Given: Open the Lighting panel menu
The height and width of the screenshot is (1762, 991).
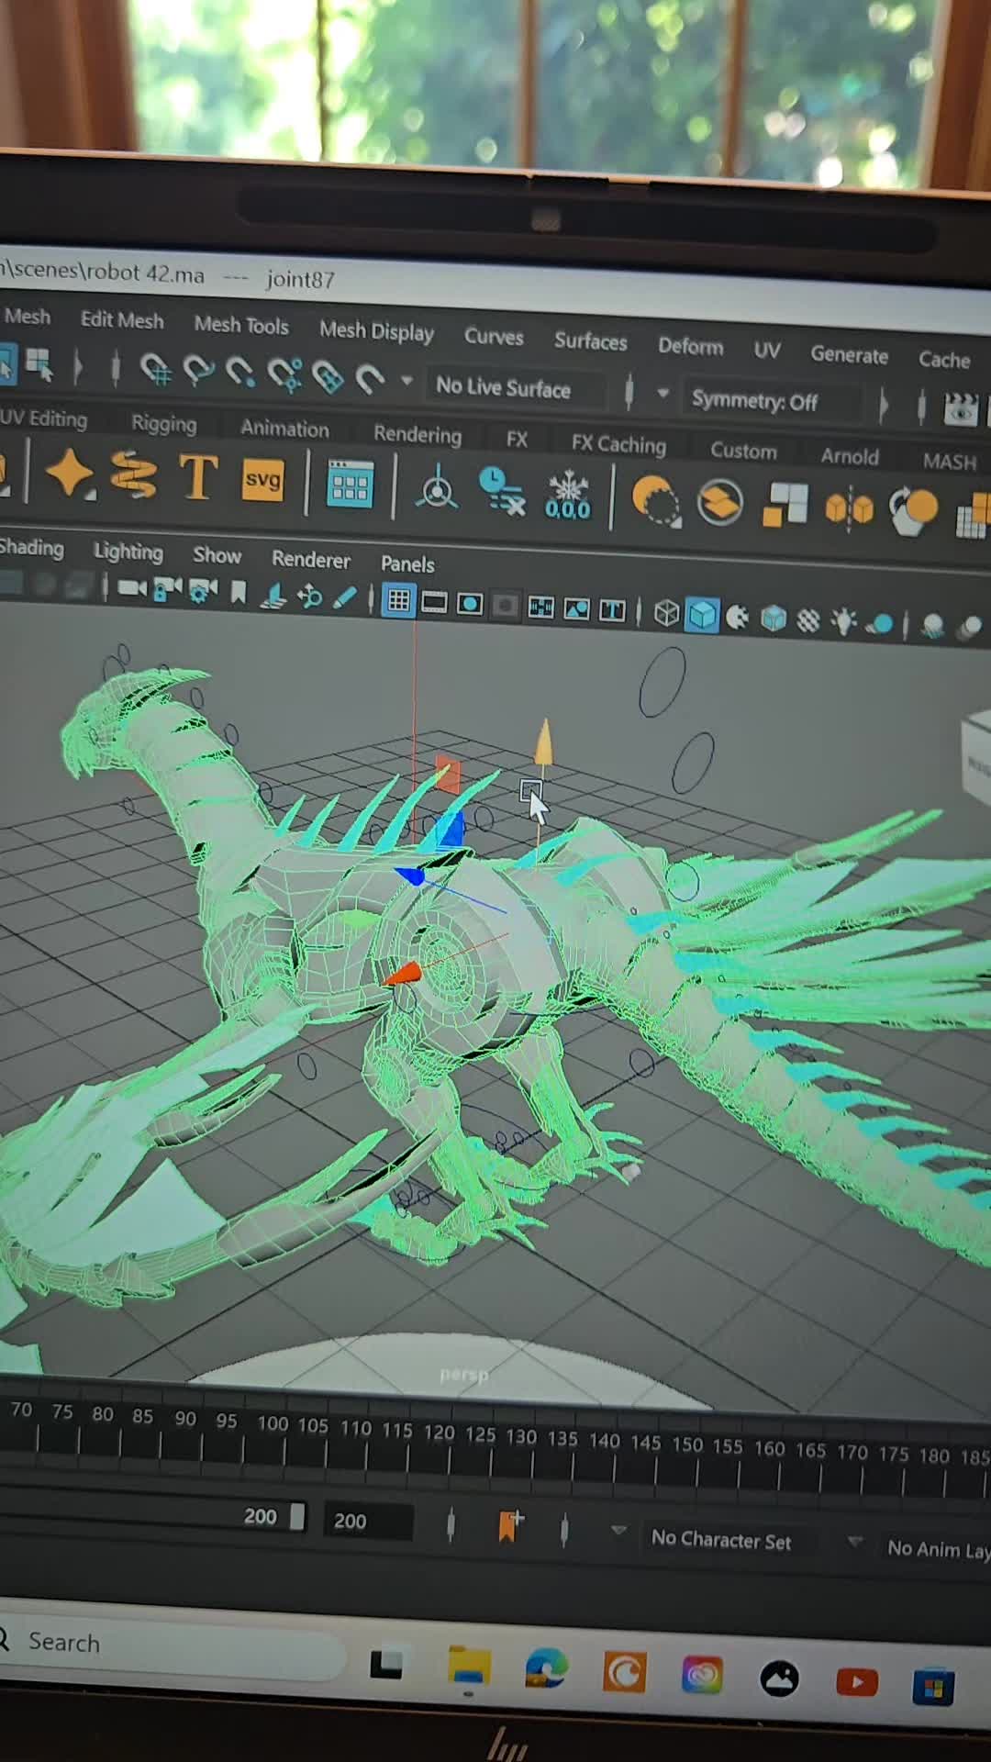Looking at the screenshot, I should point(128,551).
